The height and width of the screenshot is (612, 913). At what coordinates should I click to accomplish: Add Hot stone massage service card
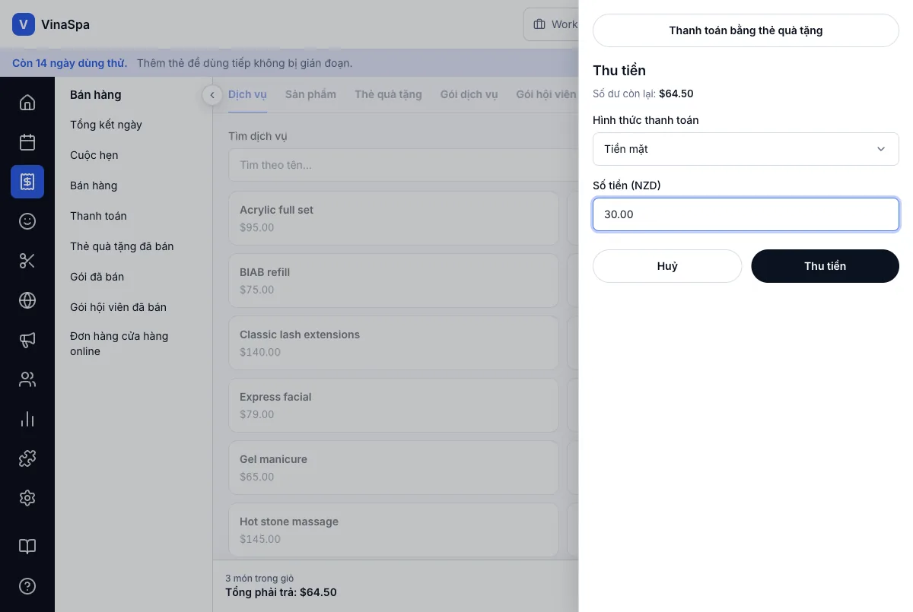pyautogui.click(x=393, y=530)
